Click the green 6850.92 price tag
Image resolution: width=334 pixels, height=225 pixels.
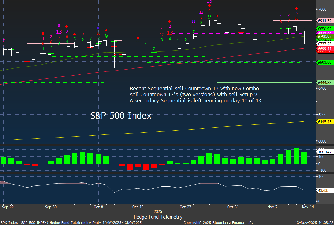pyautogui.click(x=324, y=29)
